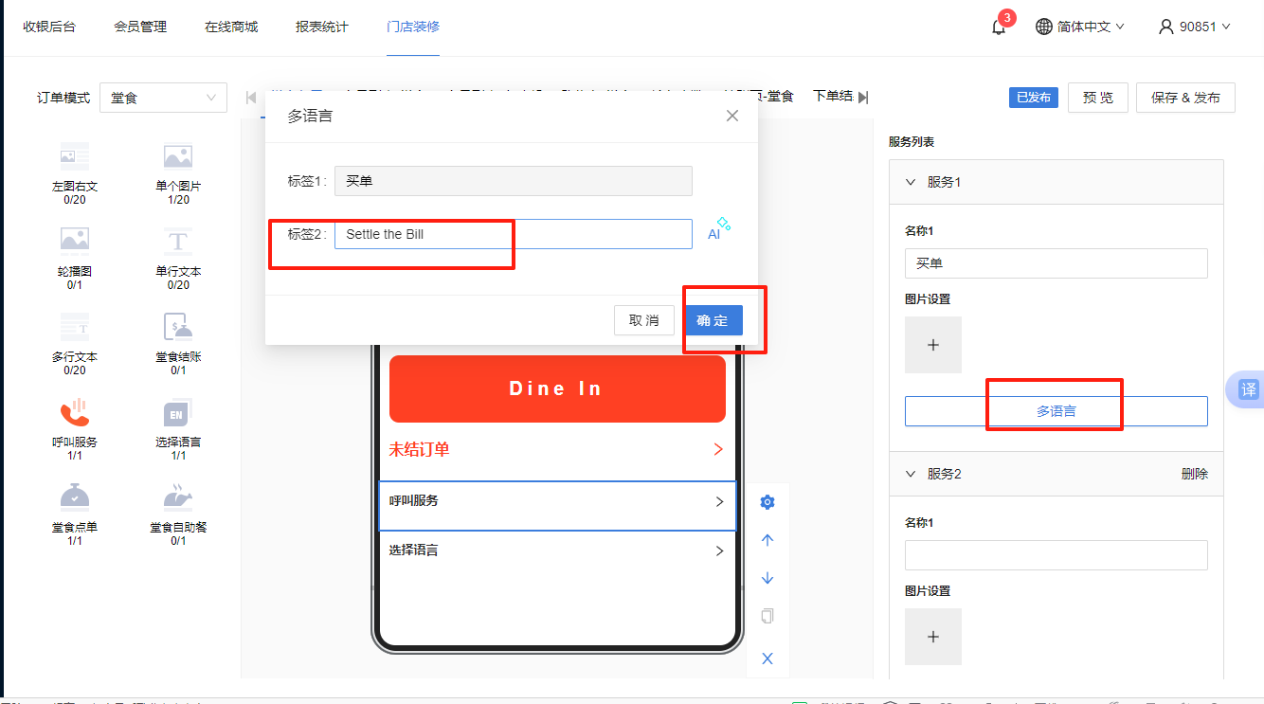Add image with 服务1 plus tile
Screen dimensions: 1264x704
tap(933, 345)
